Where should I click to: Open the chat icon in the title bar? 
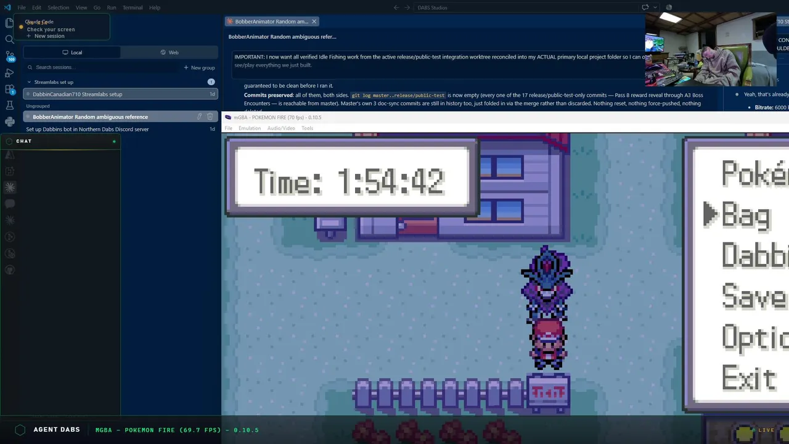click(645, 7)
